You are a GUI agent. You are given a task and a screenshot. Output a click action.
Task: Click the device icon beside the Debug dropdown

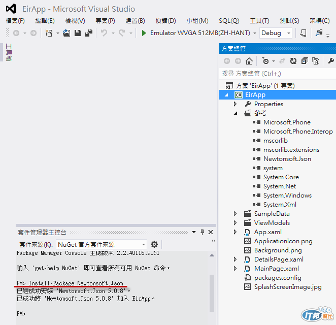click(x=303, y=33)
